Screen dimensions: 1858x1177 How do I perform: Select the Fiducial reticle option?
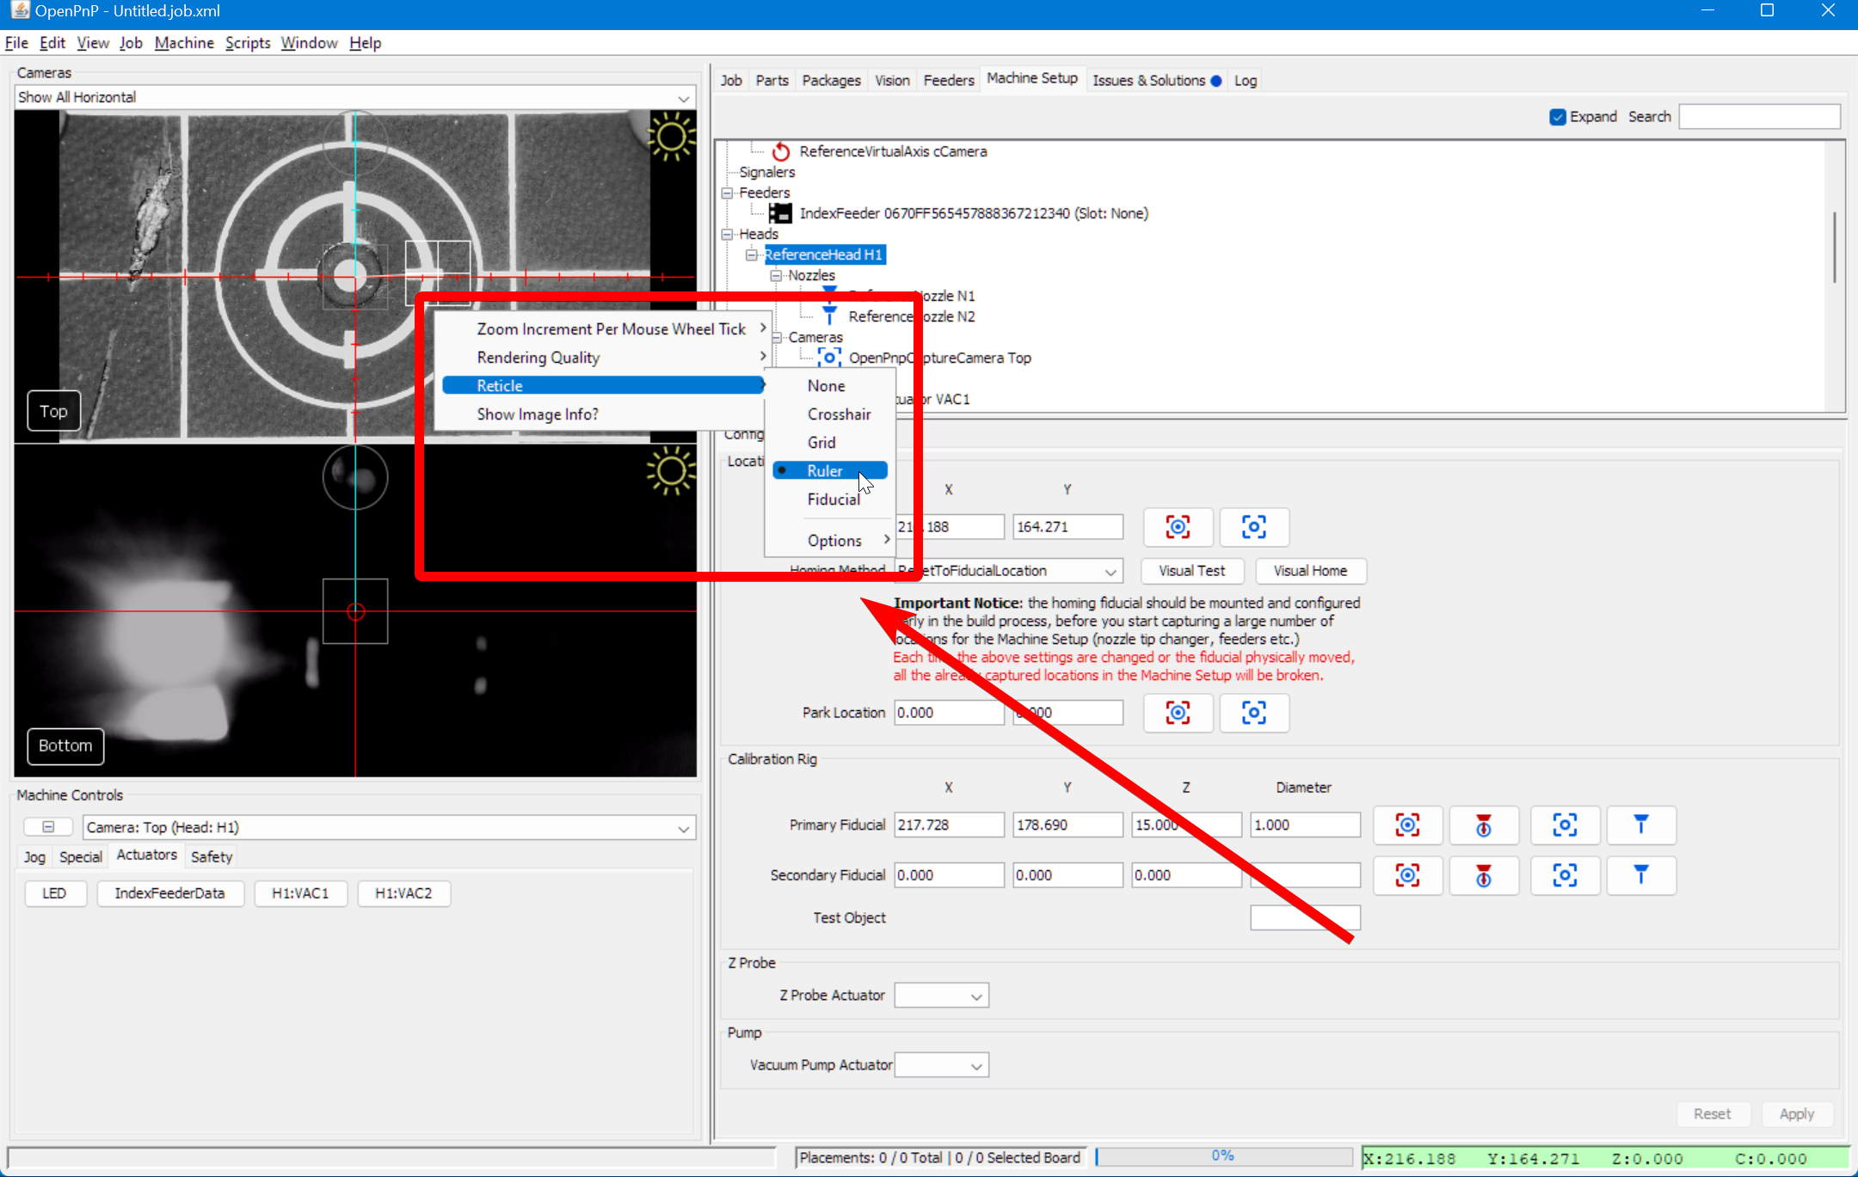(x=833, y=499)
